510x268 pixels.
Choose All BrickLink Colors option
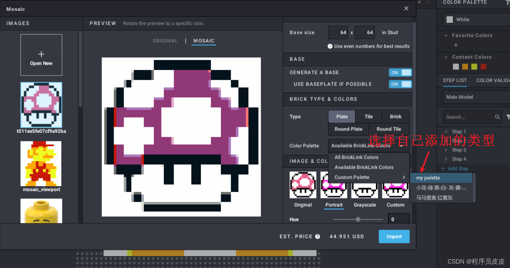(x=369, y=157)
